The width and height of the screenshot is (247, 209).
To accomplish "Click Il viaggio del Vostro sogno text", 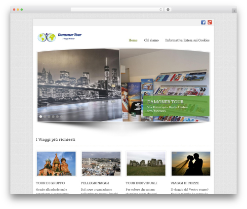I will click(190, 190).
